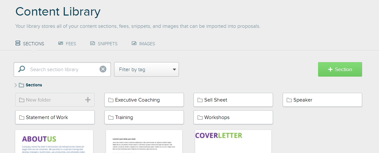This screenshot has width=379, height=153.
Task: Click the Search section library field
Action: 62,70
